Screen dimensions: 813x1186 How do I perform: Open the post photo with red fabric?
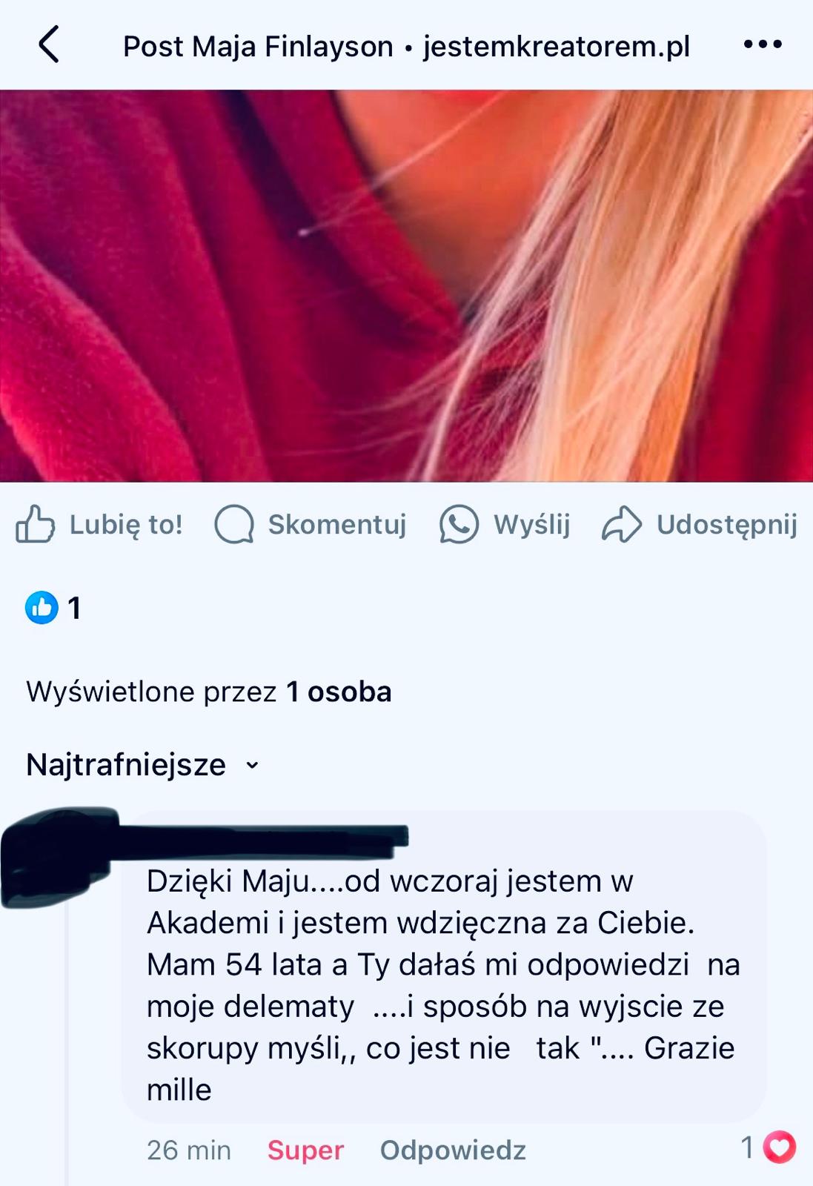[406, 286]
